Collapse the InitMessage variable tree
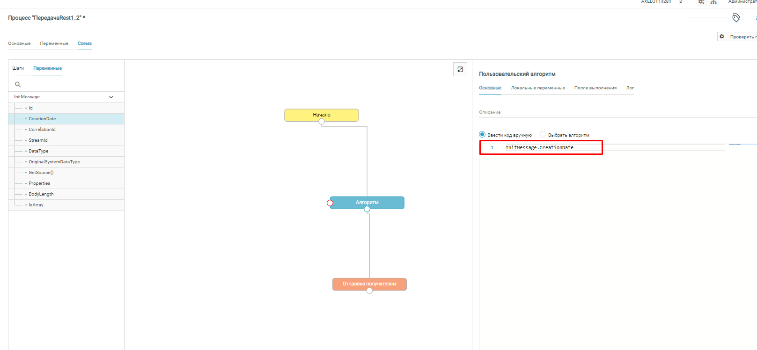Screen dimensions: 757x350 click(111, 97)
